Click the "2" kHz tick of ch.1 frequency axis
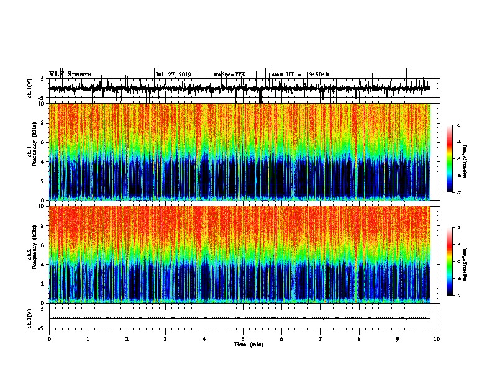Image resolution: width=492 pixels, height=380 pixels. point(43,181)
